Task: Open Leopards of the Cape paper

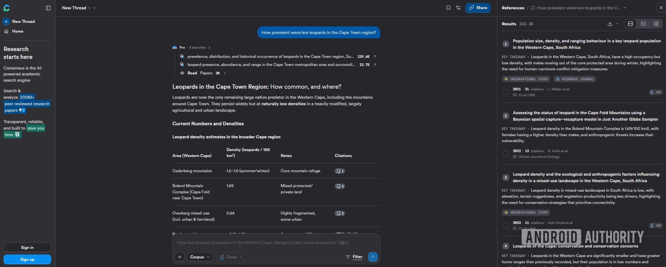Action: [575, 246]
